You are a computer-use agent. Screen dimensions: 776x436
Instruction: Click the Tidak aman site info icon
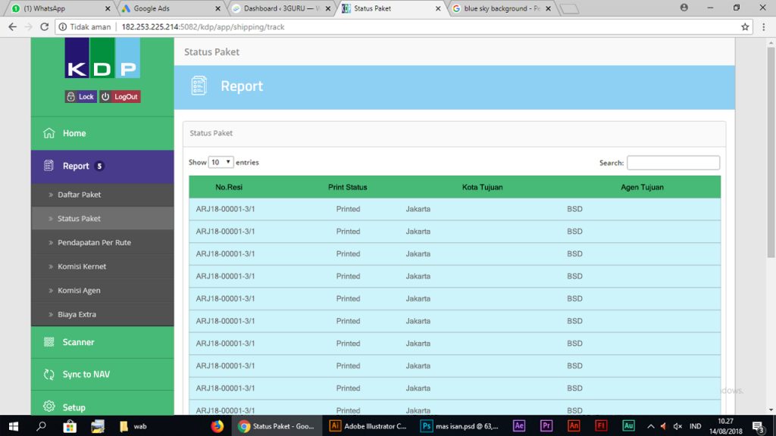pos(63,26)
